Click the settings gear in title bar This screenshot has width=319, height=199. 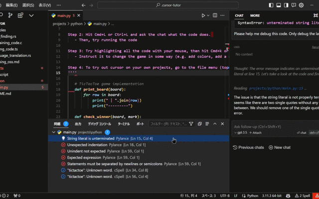pos(301,5)
